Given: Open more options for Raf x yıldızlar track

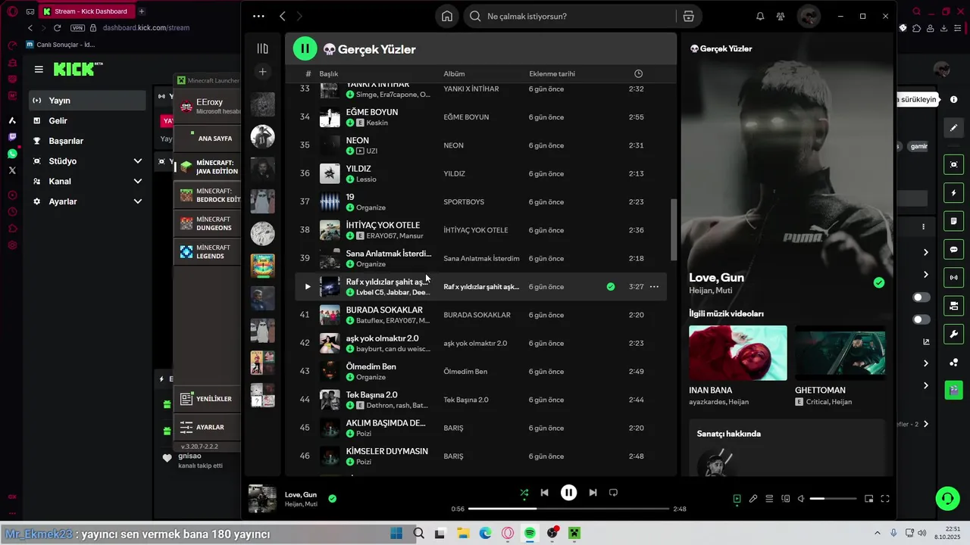Looking at the screenshot, I should coord(654,287).
